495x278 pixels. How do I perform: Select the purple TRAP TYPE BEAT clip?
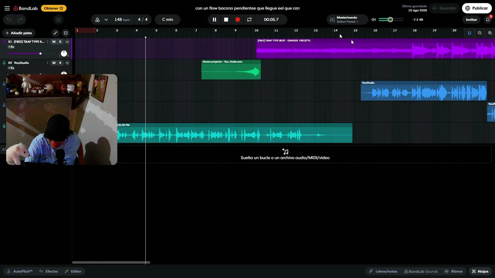[x=376, y=48]
